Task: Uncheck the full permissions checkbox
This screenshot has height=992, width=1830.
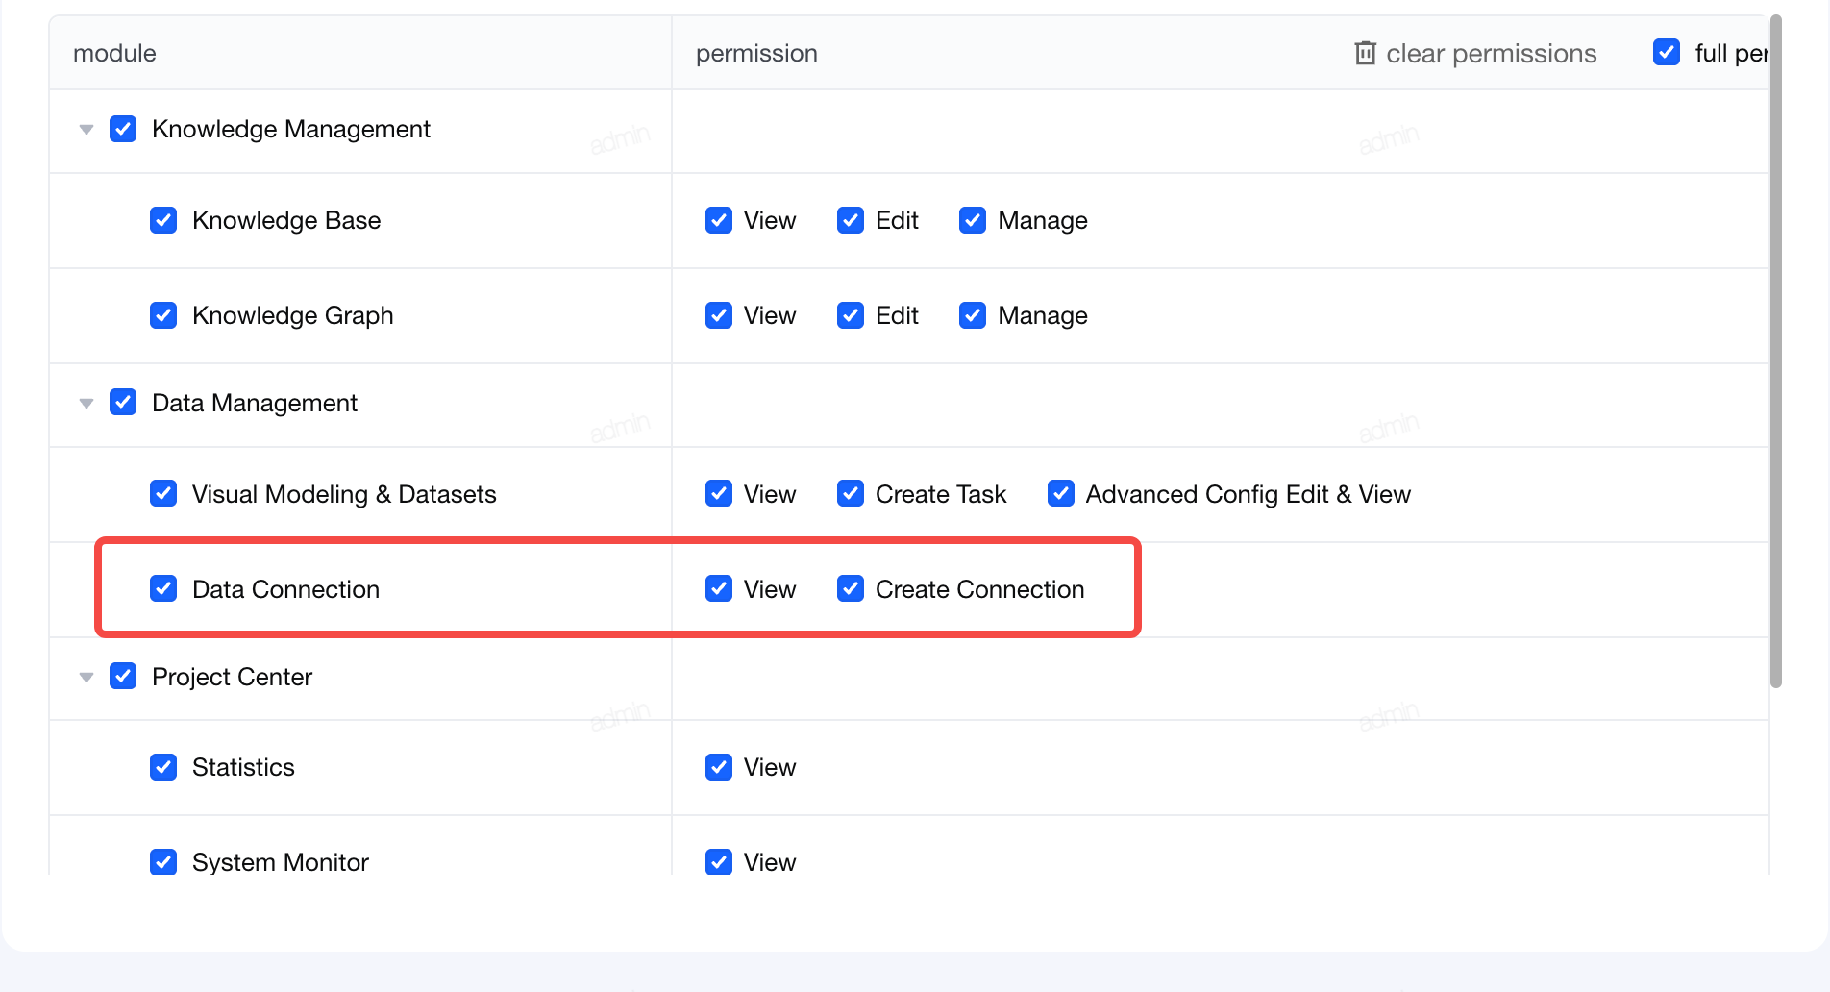Action: coord(1667,52)
